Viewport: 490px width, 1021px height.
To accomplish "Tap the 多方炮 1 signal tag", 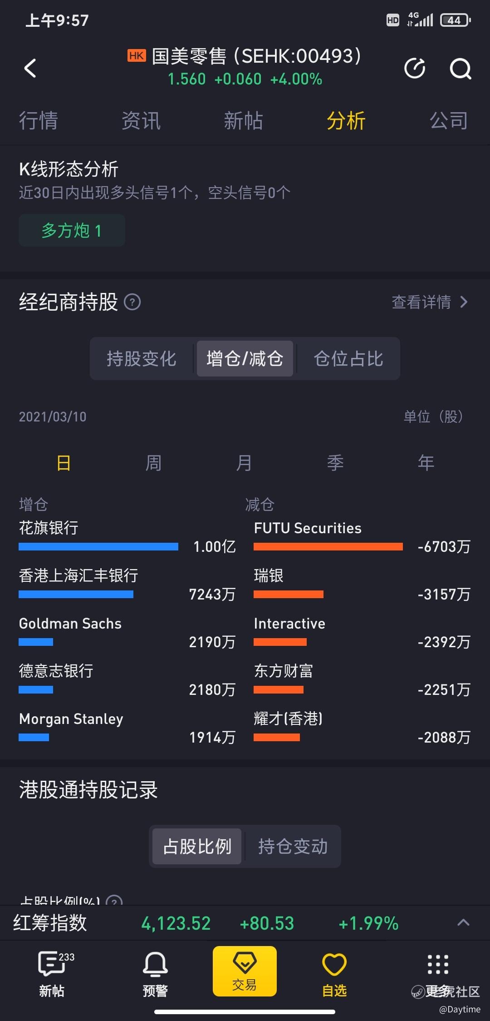I will (72, 230).
